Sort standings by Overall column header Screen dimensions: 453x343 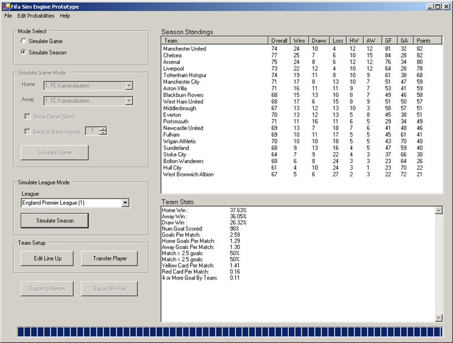279,41
